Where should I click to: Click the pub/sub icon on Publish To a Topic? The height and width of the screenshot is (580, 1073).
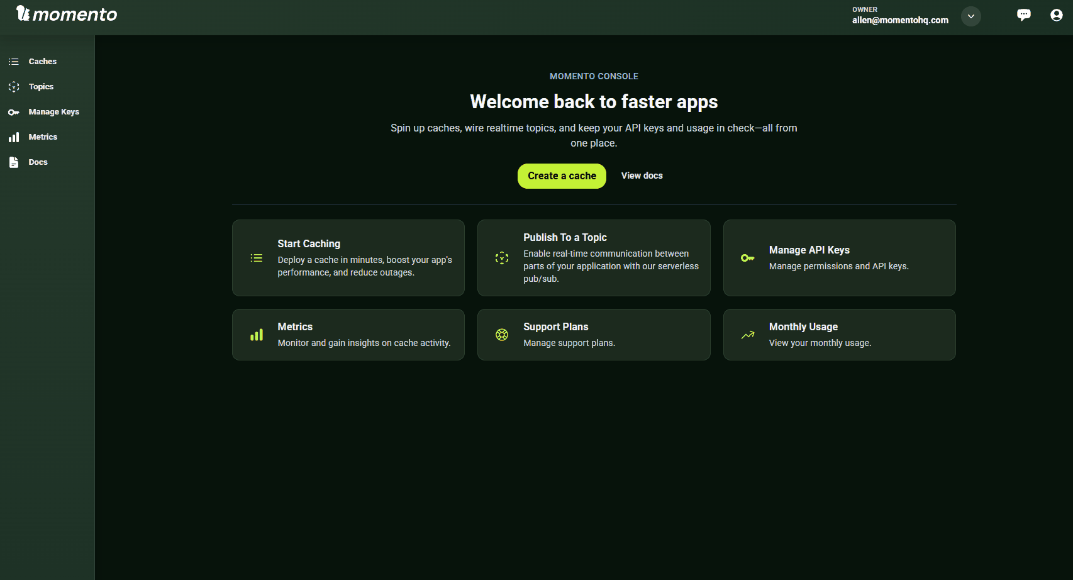click(501, 258)
